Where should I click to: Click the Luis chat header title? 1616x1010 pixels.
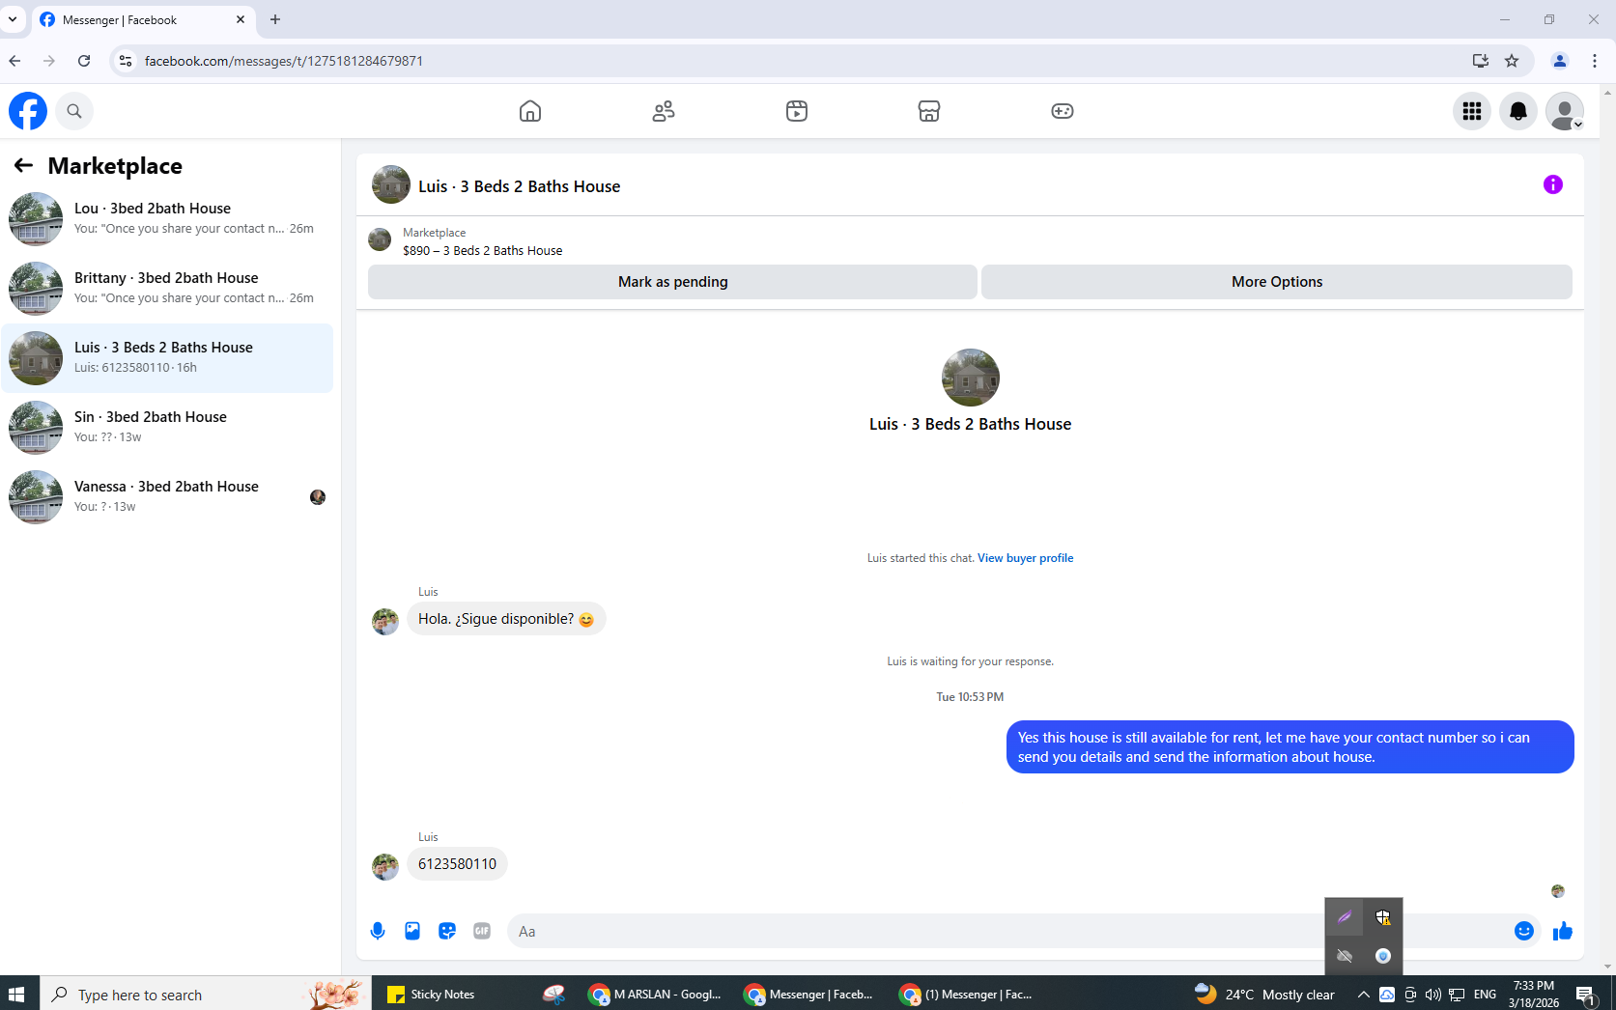tap(519, 186)
